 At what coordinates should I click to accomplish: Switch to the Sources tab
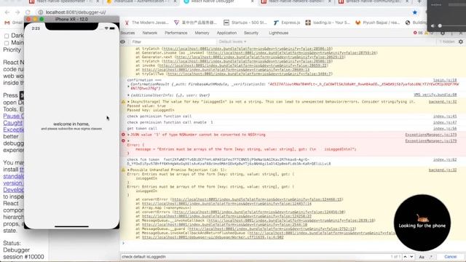click(128, 33)
